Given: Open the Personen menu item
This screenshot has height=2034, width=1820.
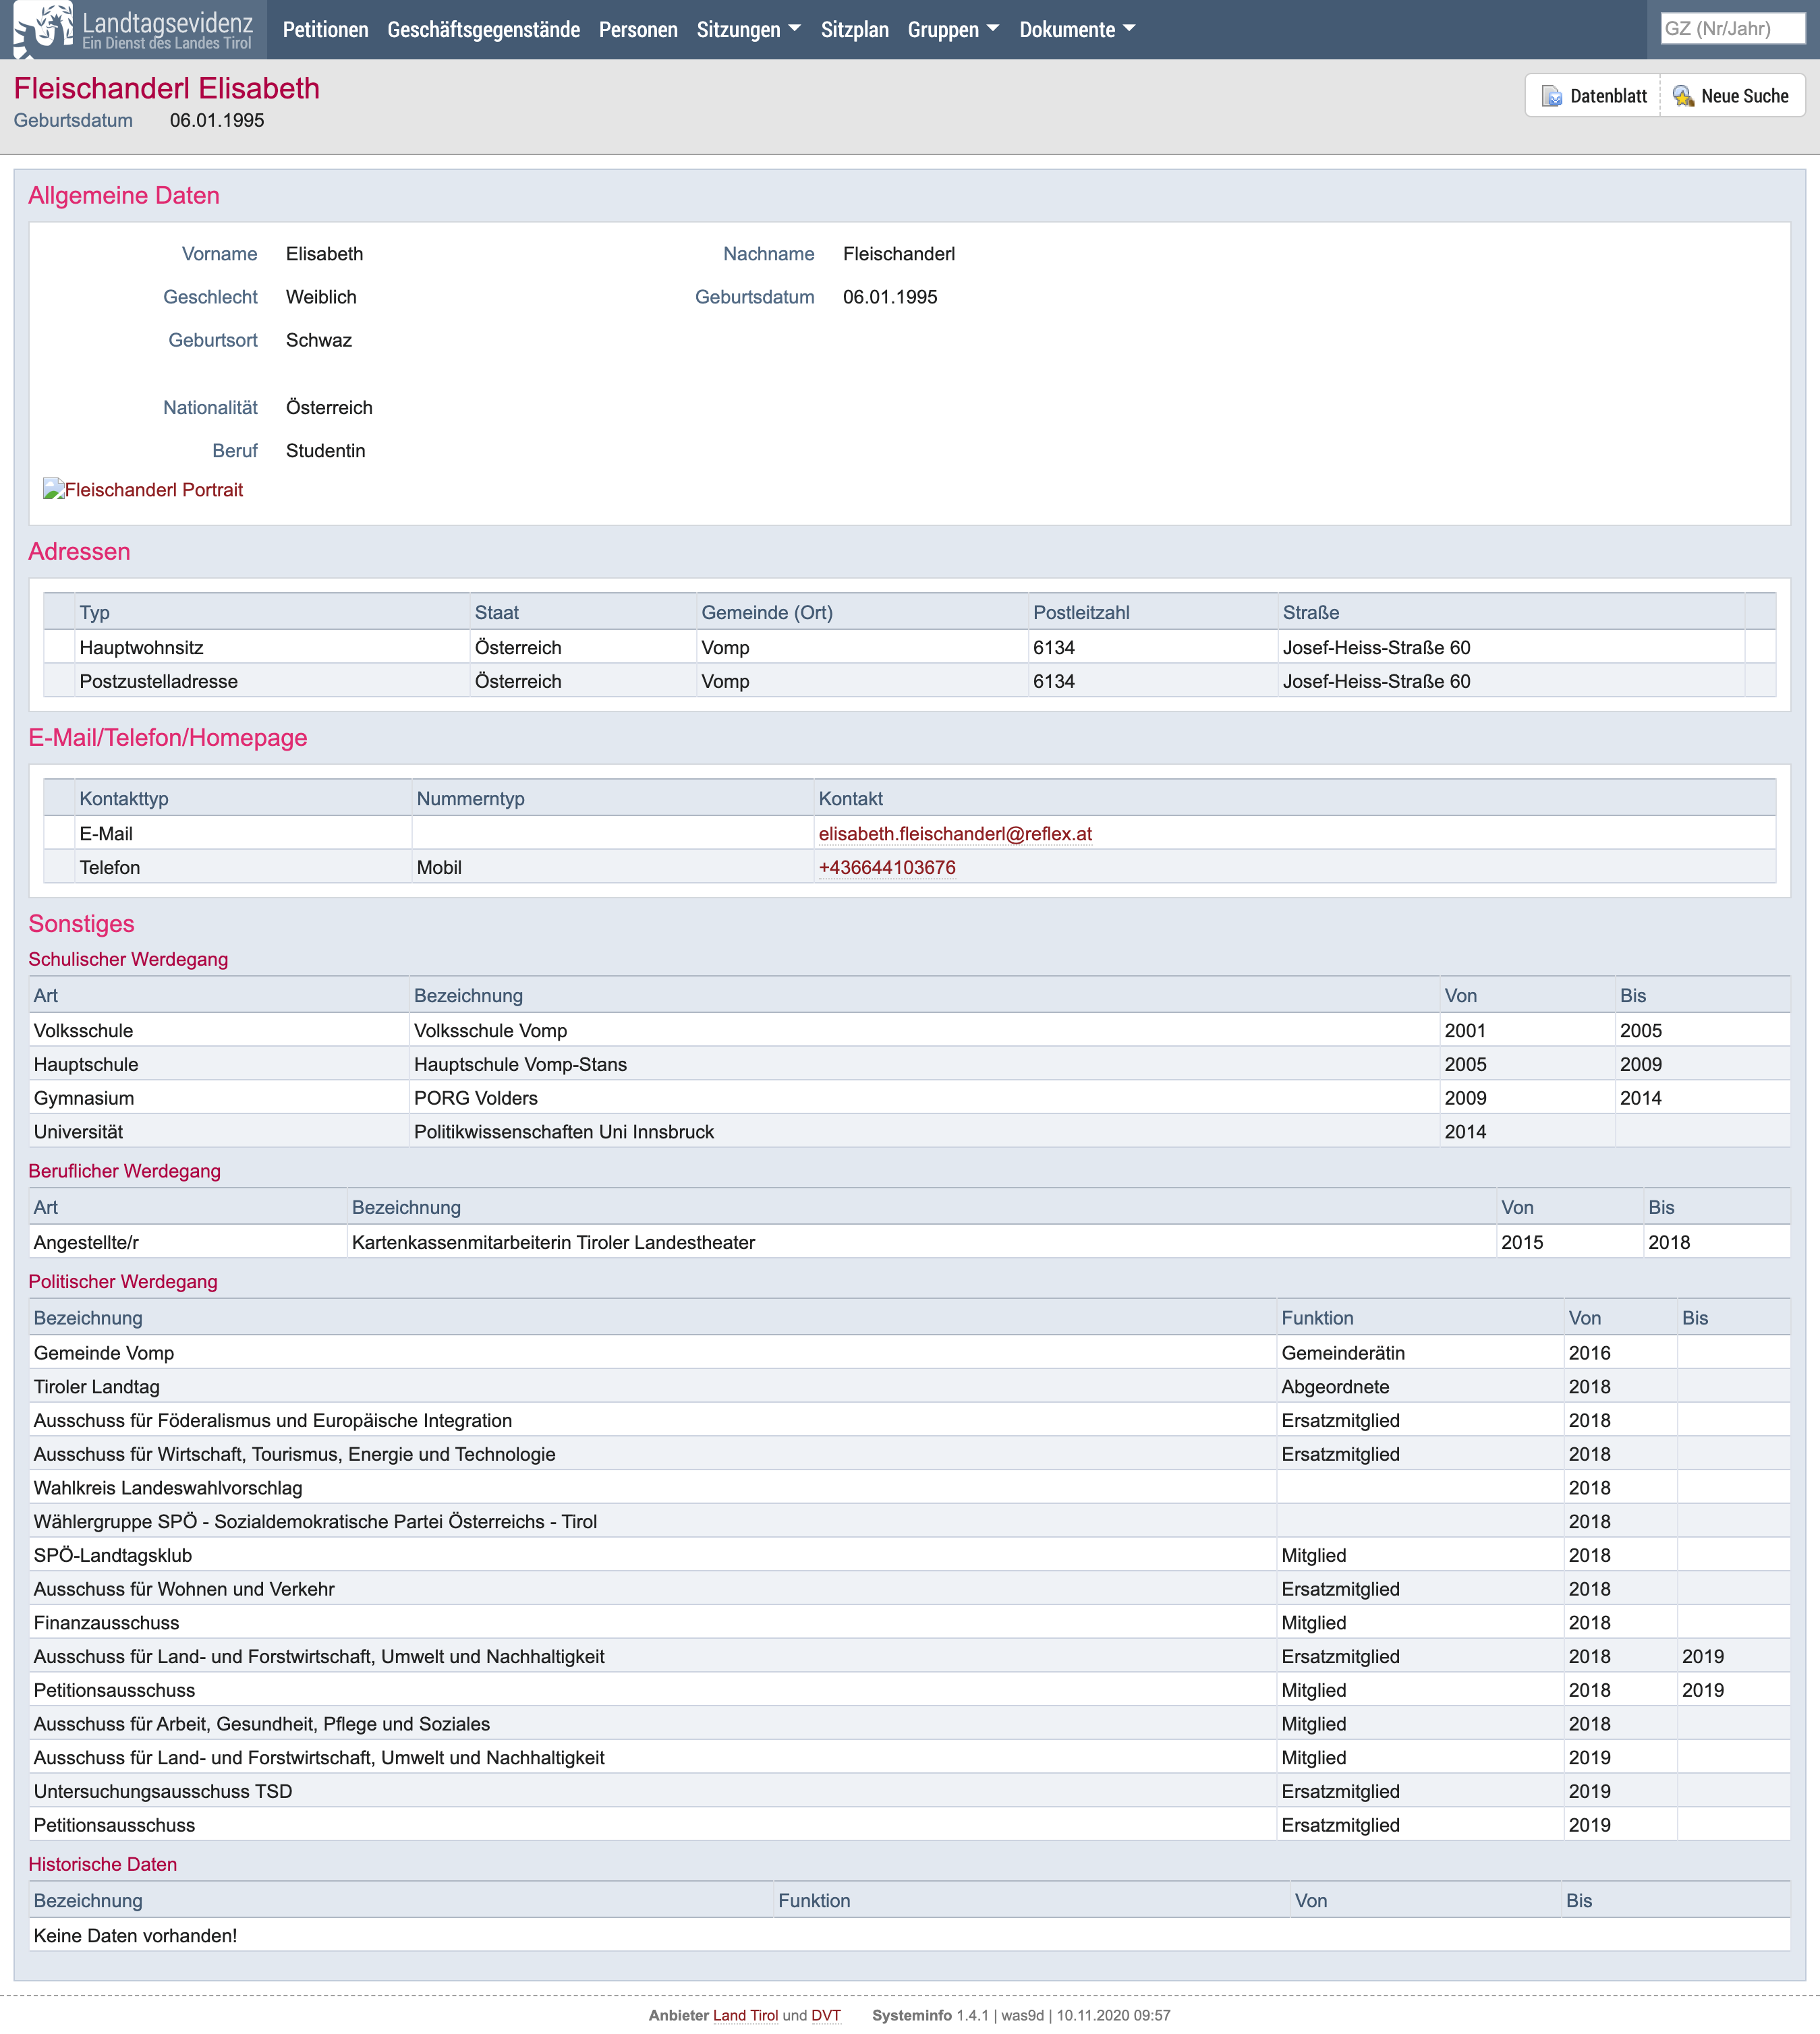Looking at the screenshot, I should coord(638,29).
